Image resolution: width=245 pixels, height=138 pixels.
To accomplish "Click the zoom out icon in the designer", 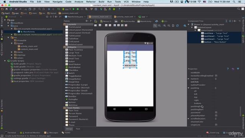I will tap(169, 26).
